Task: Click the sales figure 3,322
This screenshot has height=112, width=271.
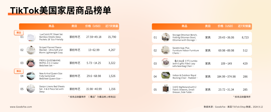Action: [112, 63]
